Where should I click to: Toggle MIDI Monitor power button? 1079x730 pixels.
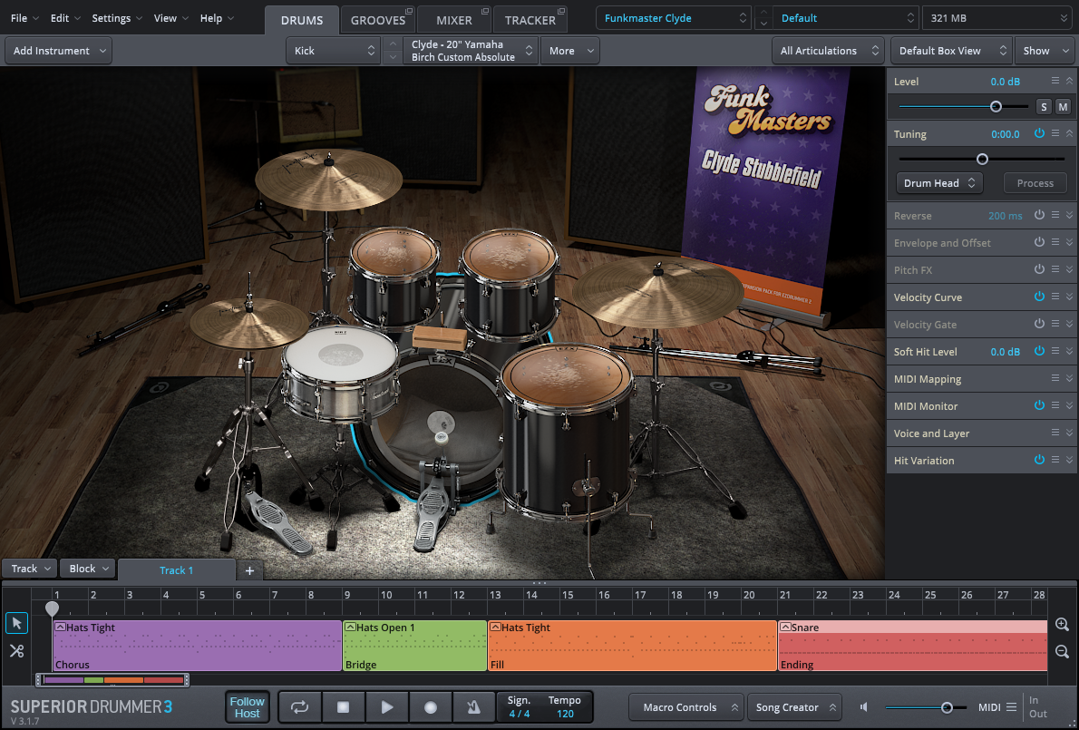[1039, 405]
